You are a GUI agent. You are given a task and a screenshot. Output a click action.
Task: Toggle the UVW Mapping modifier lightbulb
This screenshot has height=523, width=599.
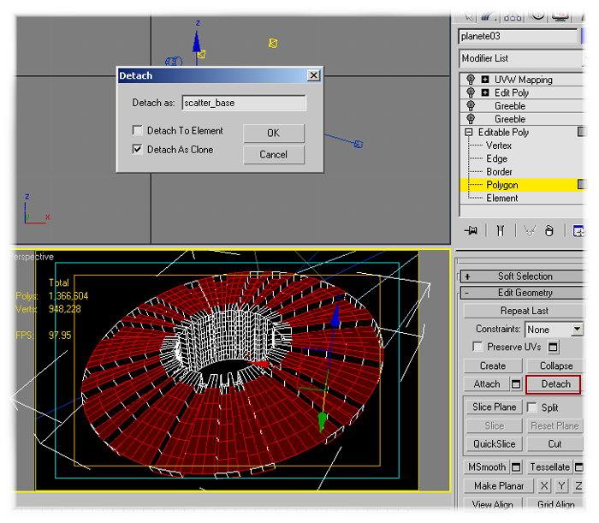(469, 80)
